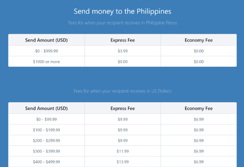
Task: Select the '$0 - $999.99' send amount cell
Action: click(x=46, y=51)
